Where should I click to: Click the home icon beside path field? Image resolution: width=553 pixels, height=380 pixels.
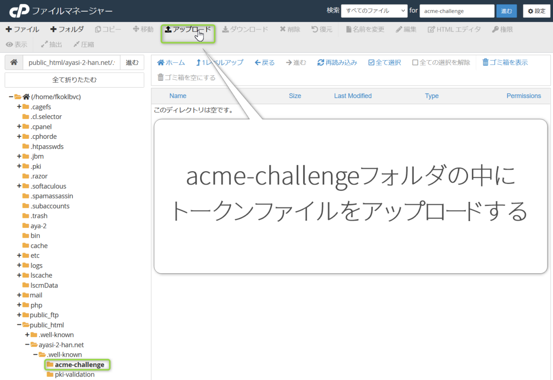(14, 62)
